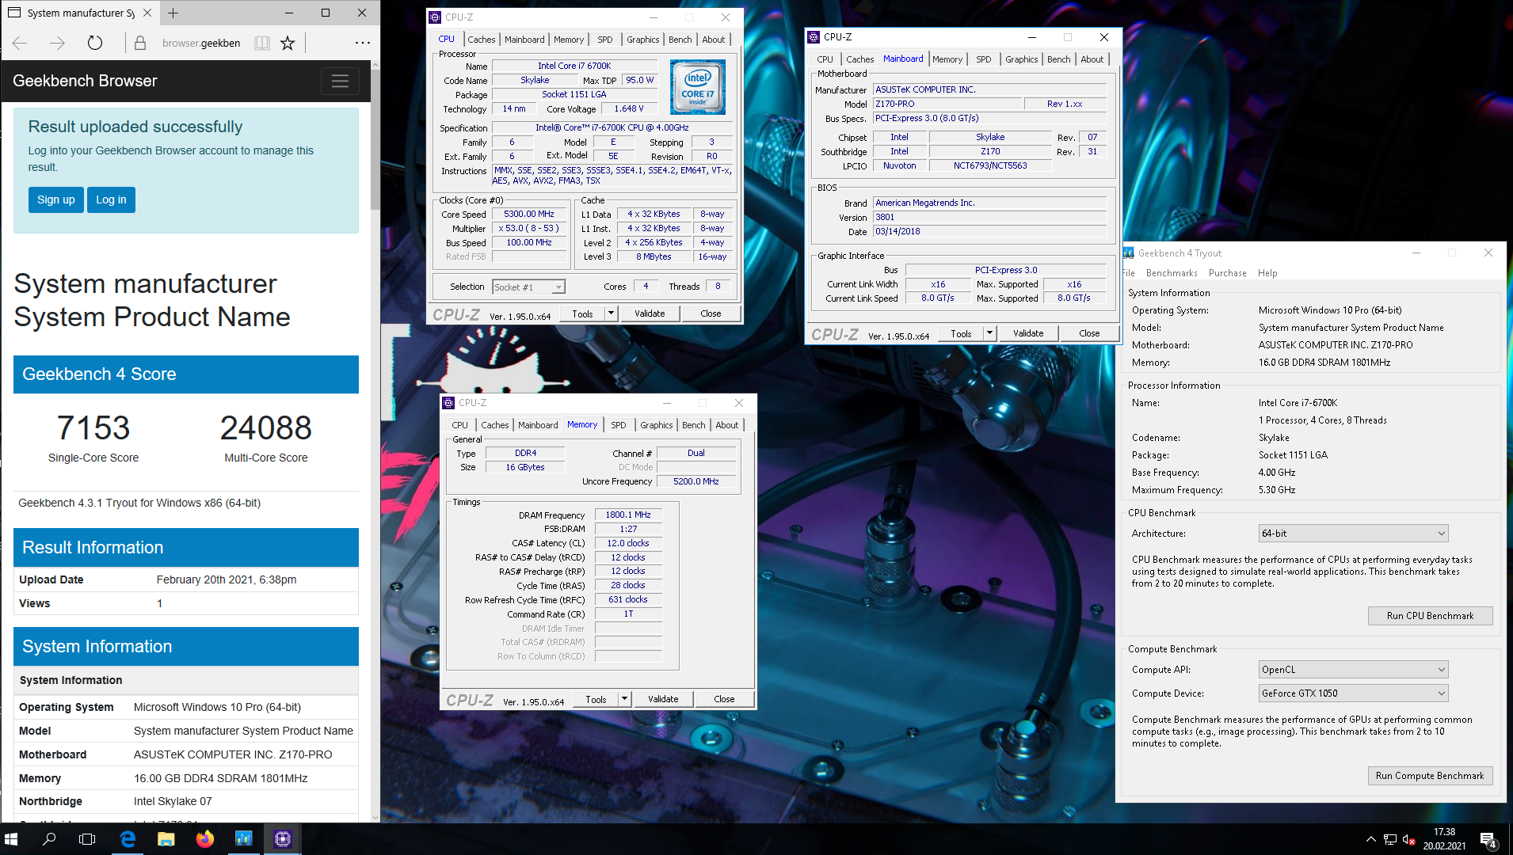This screenshot has width=1513, height=855.
Task: Click Upload Date February 20th 2021 cell
Action: [x=227, y=579]
